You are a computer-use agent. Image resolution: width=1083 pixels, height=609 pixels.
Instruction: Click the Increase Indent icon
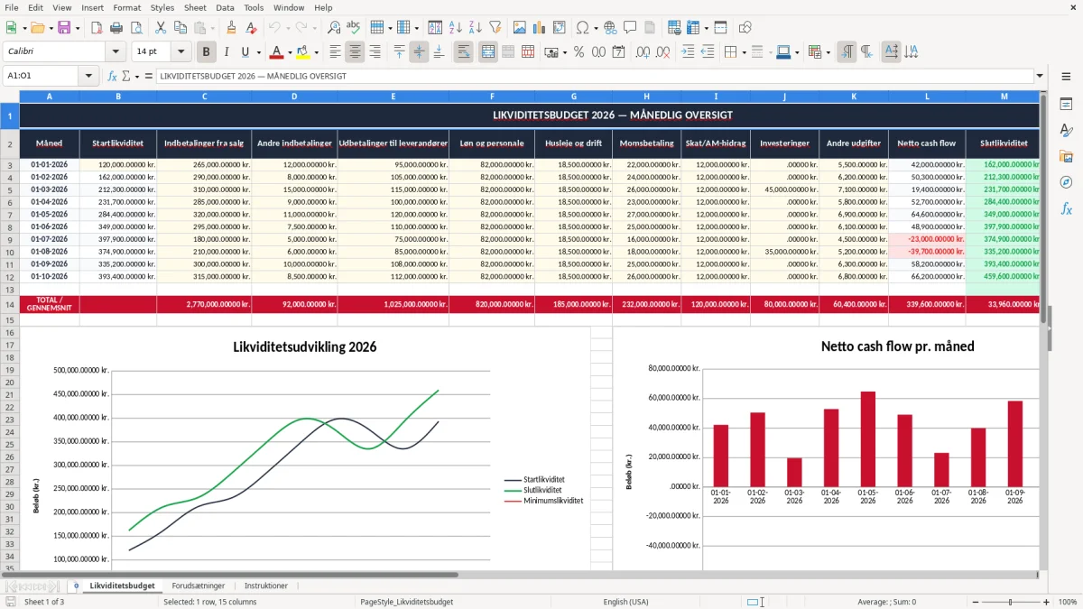pos(688,52)
